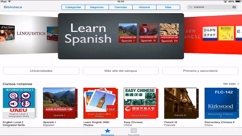The height and width of the screenshot is (136, 242).
Task: Click the English Level 2 Integrated Skills title
Action: coord(14,124)
